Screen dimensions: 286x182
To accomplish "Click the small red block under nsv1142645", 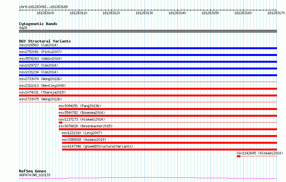I will pyautogui.click(x=238, y=156).
